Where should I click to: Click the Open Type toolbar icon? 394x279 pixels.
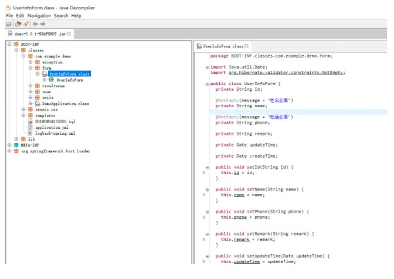click(18, 24)
